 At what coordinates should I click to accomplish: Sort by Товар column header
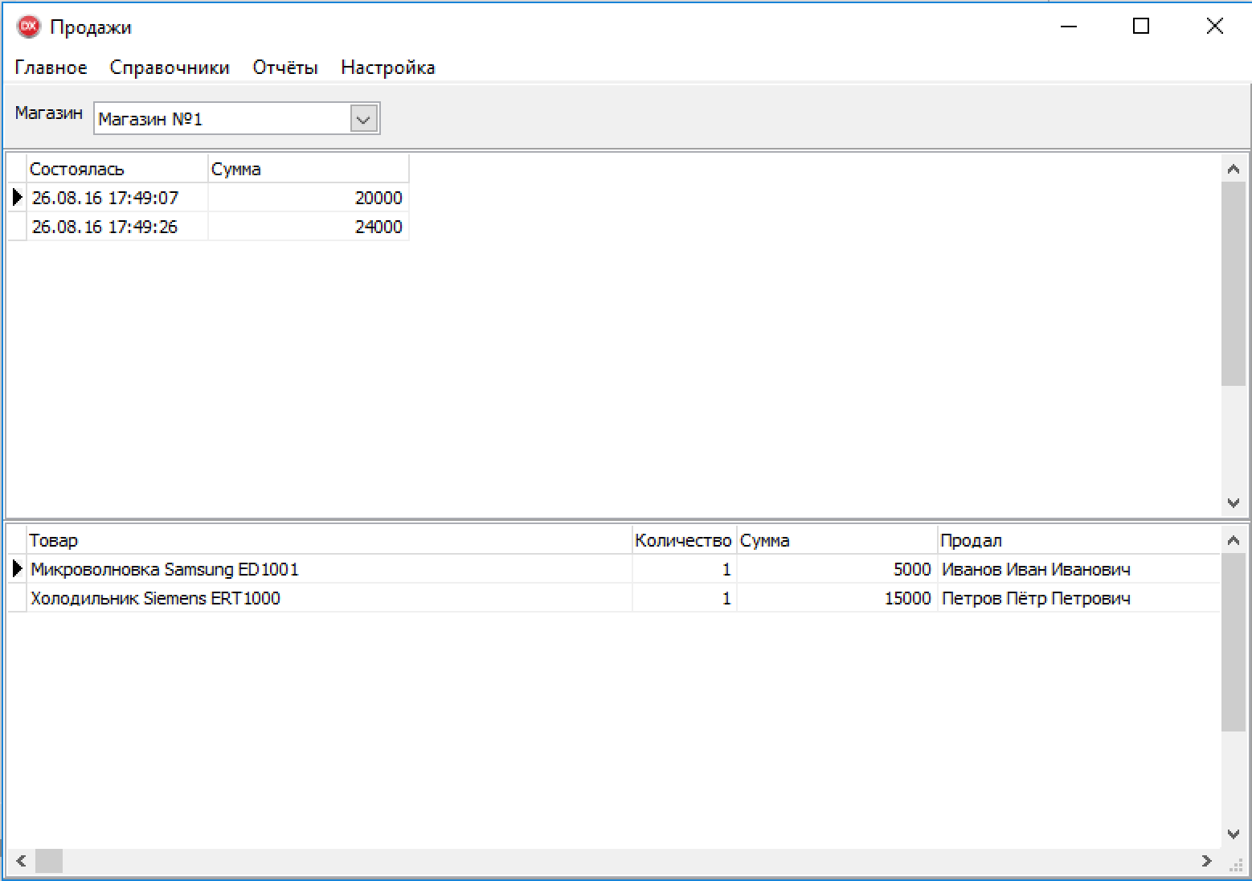click(x=329, y=540)
